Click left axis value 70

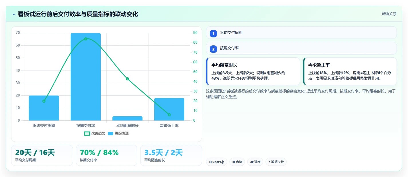(x=18, y=33)
